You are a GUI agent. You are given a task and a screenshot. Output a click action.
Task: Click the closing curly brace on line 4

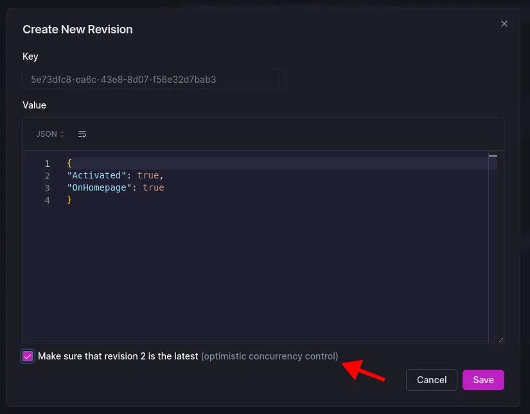69,200
